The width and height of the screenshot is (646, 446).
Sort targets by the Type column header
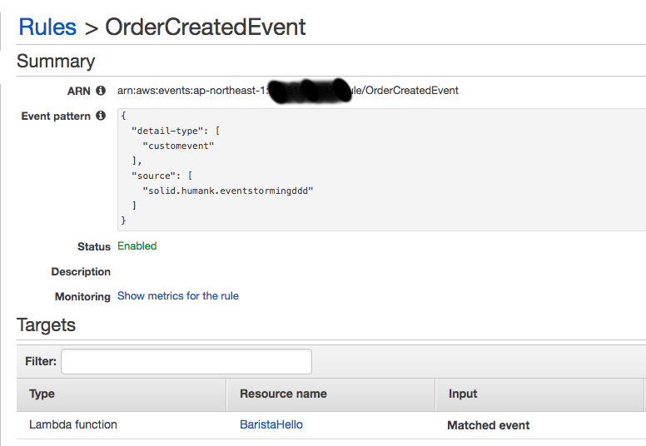click(x=42, y=394)
